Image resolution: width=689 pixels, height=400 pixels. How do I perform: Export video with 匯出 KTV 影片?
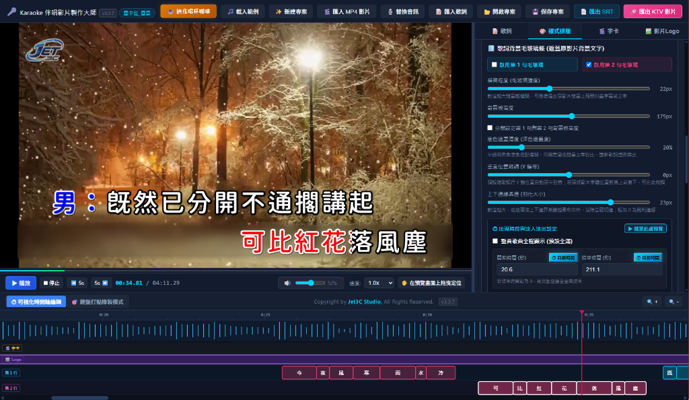(x=653, y=11)
